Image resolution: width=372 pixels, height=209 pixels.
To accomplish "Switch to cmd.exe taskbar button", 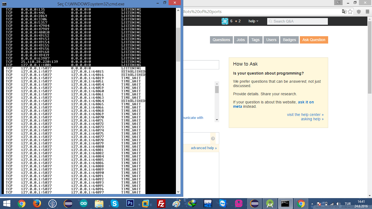I will click(x=285, y=204).
